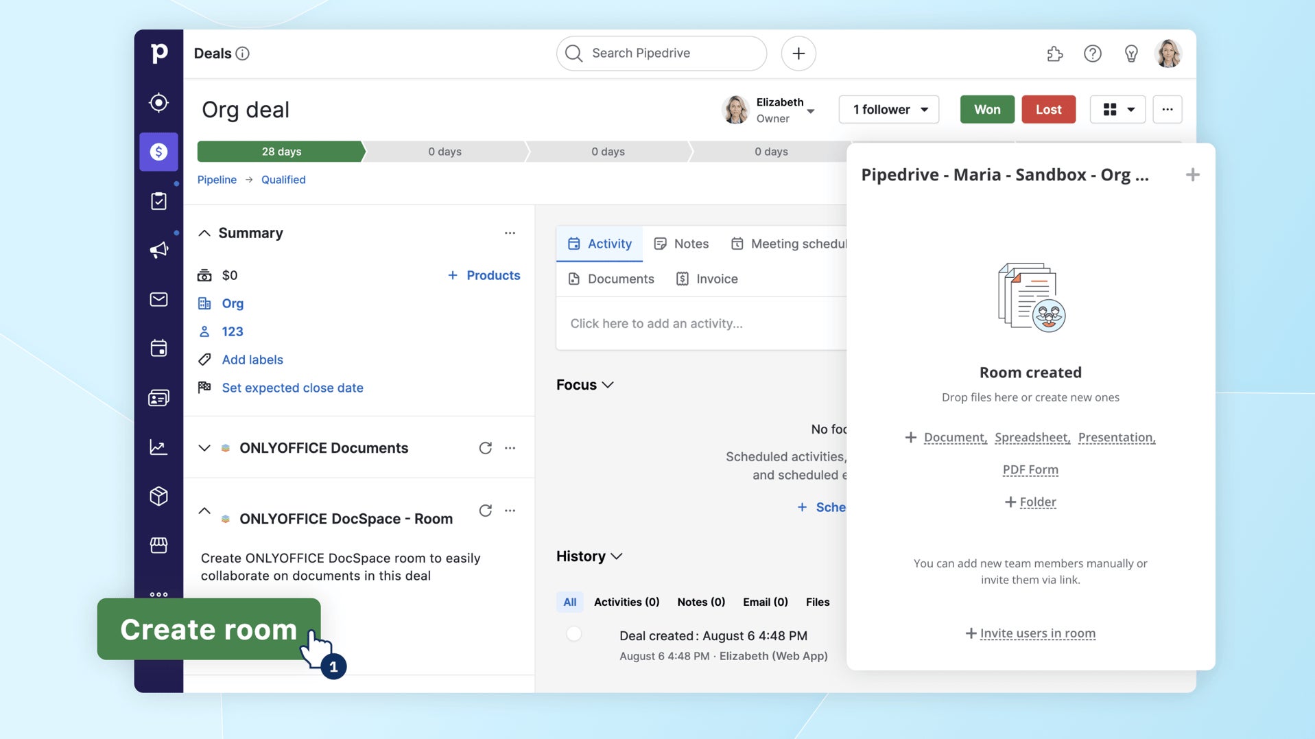The height and width of the screenshot is (739, 1315).
Task: Click Set expected close date
Action: pos(293,388)
